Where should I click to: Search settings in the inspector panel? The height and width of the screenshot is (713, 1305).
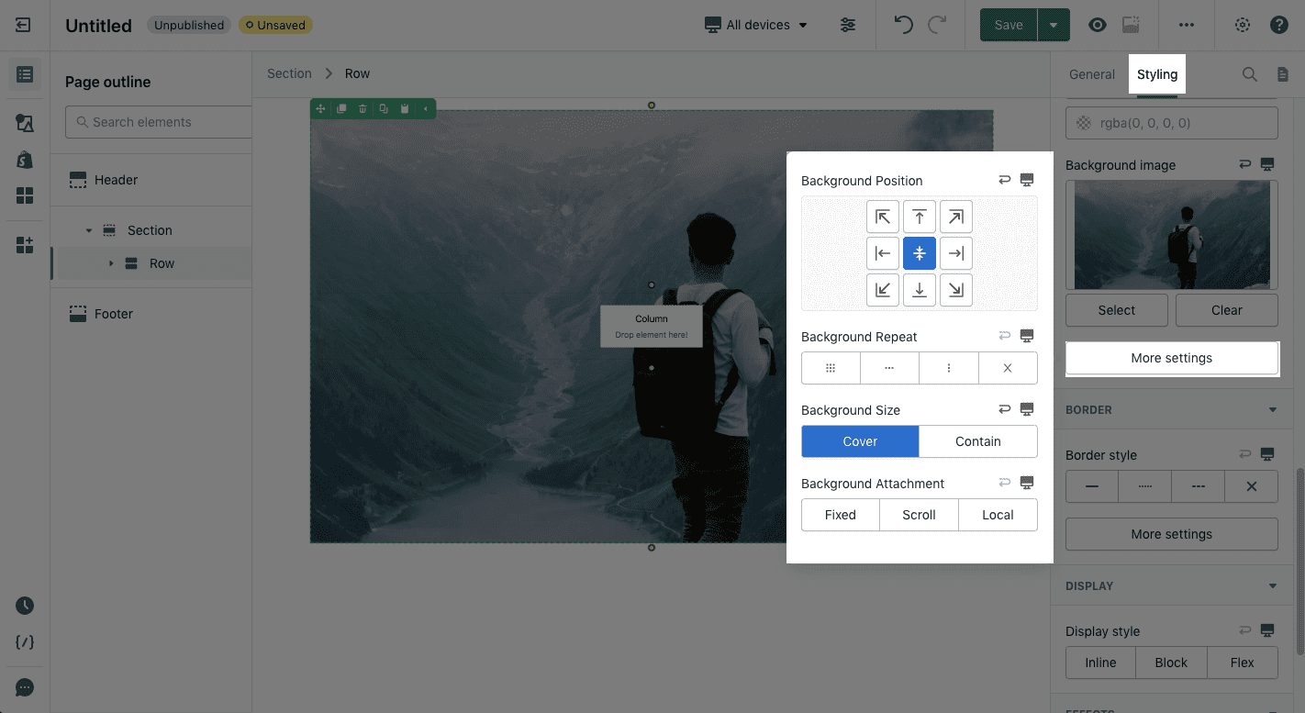point(1249,74)
